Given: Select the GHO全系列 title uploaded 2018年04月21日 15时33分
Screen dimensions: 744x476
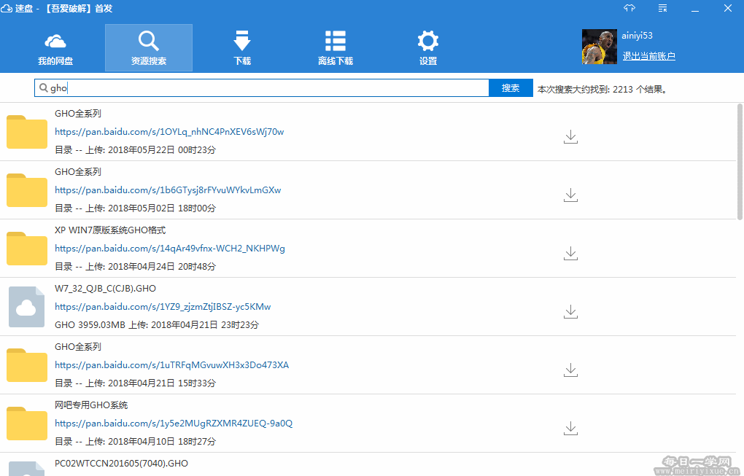Looking at the screenshot, I should click(x=78, y=347).
